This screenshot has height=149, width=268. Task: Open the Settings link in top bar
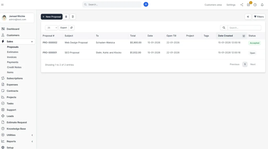[231, 5]
